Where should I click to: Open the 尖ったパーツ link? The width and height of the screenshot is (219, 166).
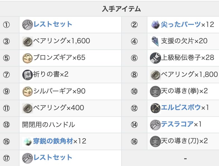[x=181, y=24]
